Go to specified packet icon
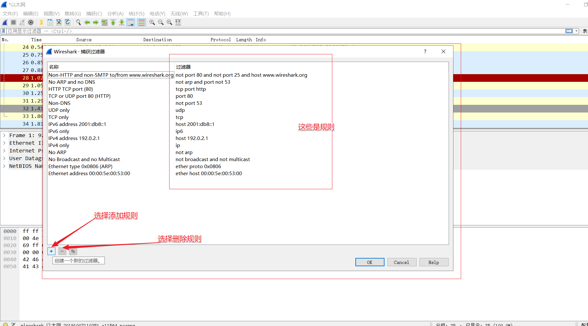This screenshot has width=588, height=326. 104,22
